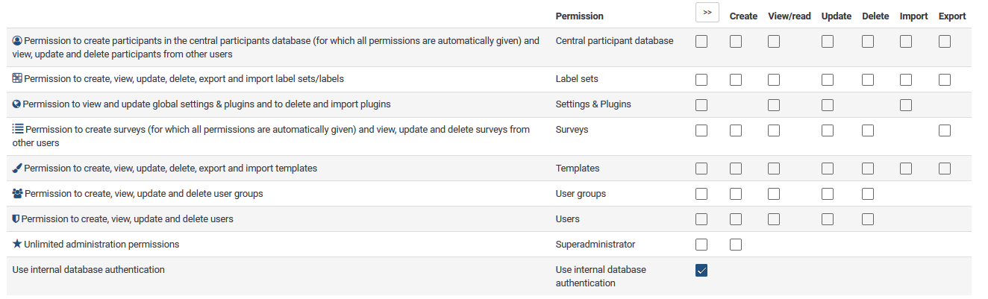Enable Update permission for User groups
Screen dimensions: 988x299
click(x=828, y=194)
